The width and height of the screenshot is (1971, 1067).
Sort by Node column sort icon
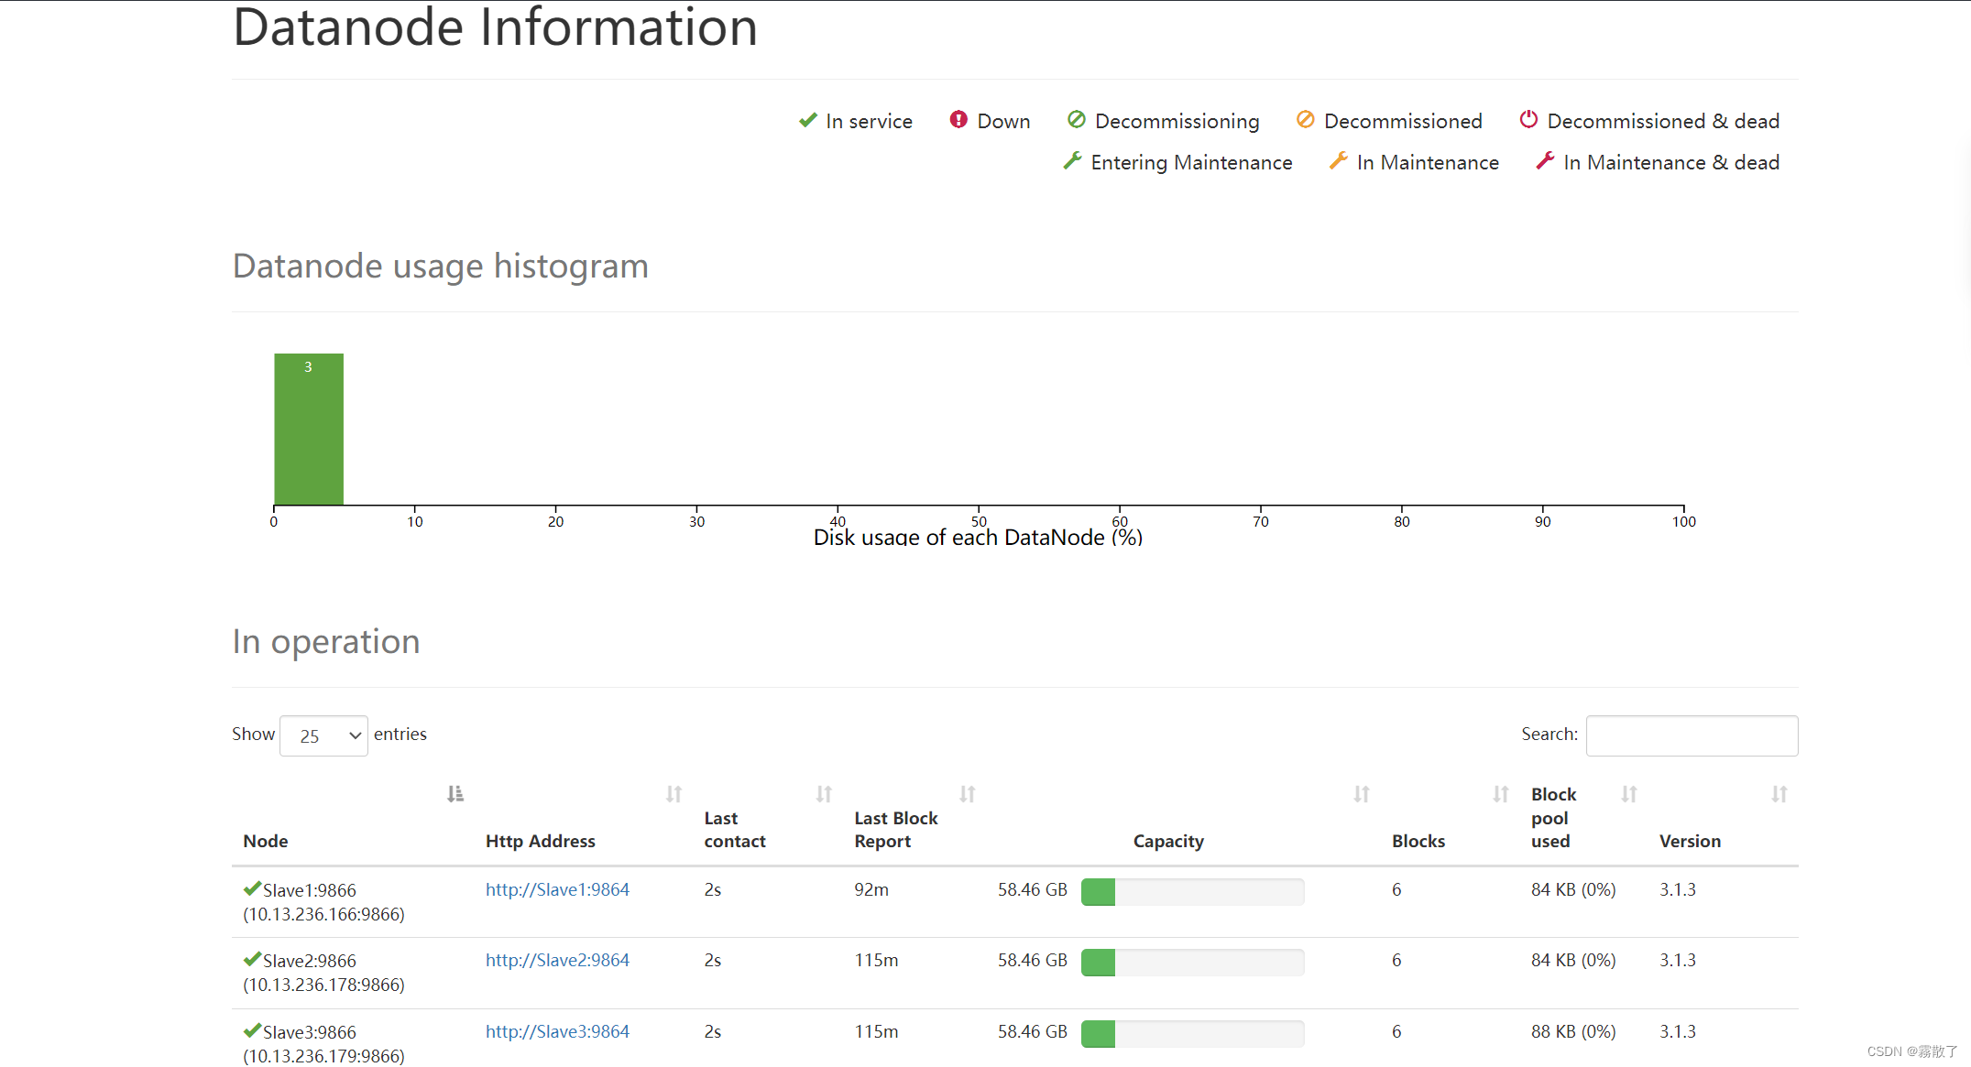click(x=454, y=794)
